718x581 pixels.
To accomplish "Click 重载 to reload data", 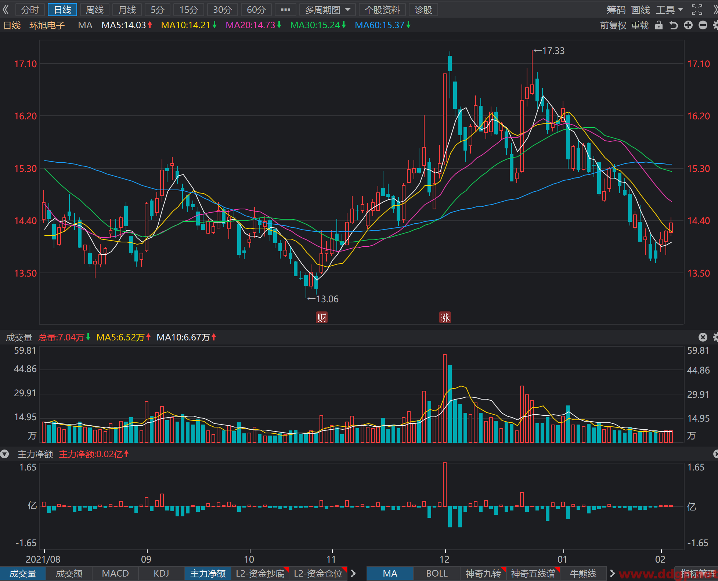I will pyautogui.click(x=640, y=25).
